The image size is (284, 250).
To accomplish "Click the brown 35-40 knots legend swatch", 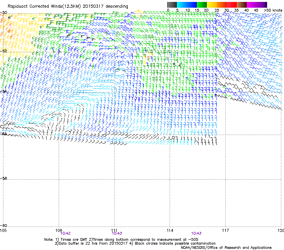I will (x=242, y=5).
